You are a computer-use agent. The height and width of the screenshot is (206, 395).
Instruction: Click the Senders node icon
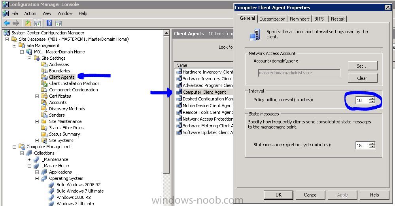coord(44,115)
